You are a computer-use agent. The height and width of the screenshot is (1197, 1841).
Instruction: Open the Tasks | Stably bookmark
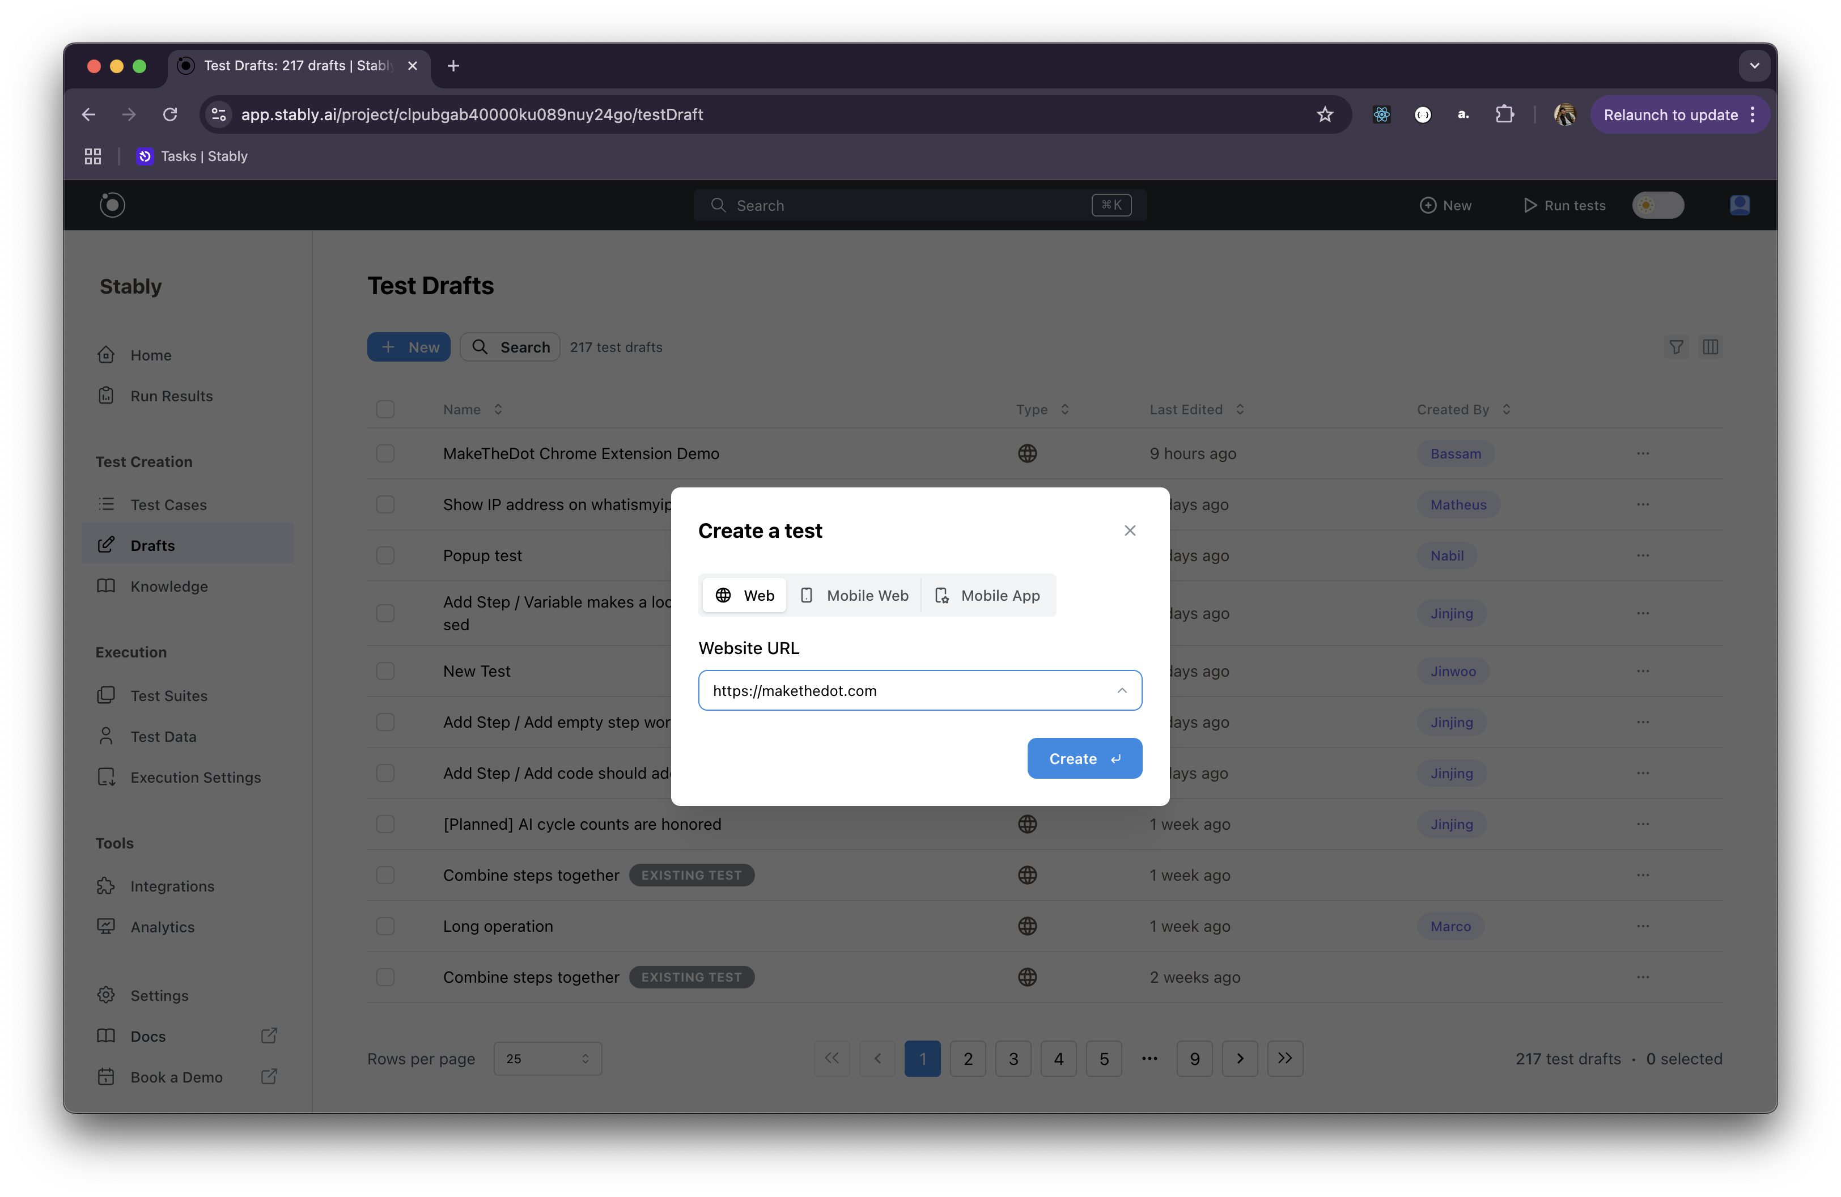[192, 156]
